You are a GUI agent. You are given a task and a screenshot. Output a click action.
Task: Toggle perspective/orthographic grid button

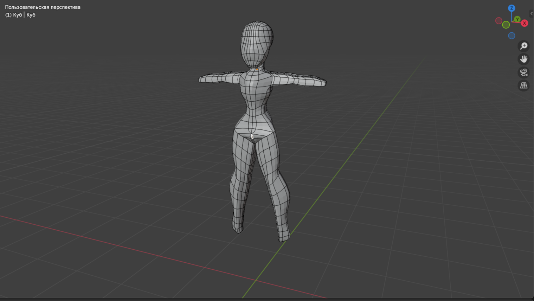[x=523, y=85]
